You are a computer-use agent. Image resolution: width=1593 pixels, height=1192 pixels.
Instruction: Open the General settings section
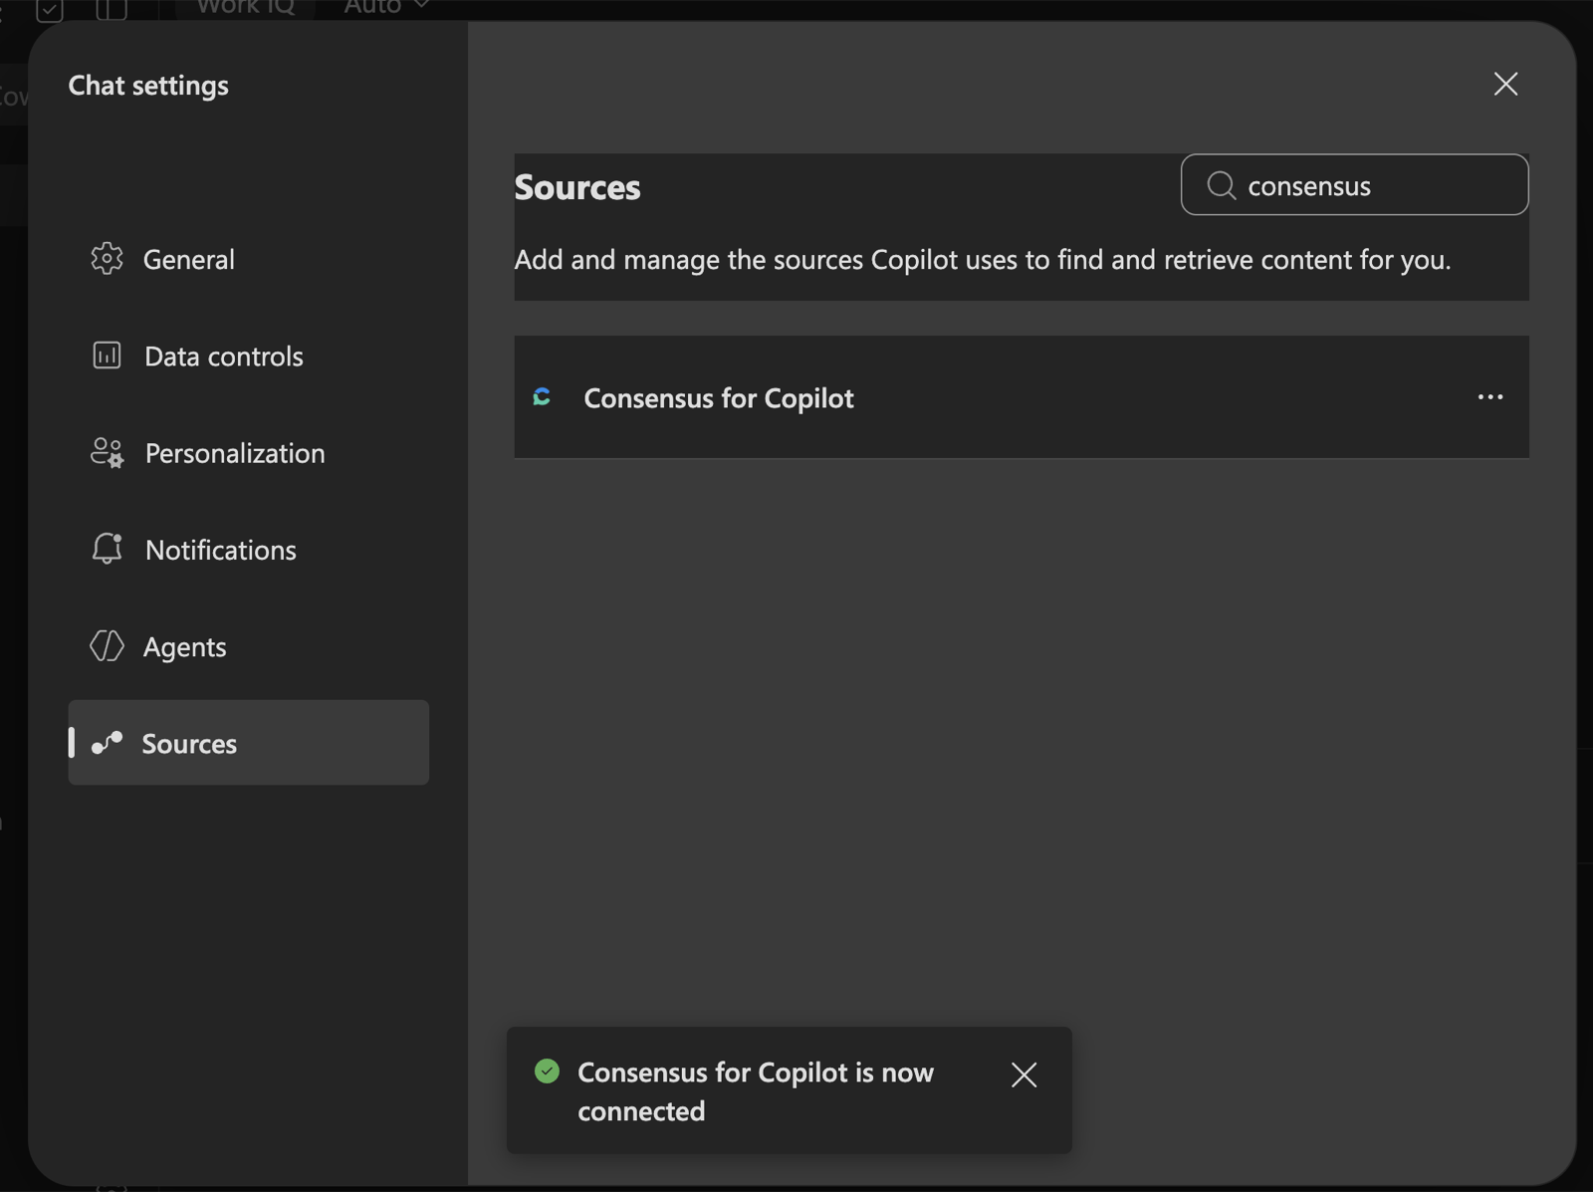(248, 259)
